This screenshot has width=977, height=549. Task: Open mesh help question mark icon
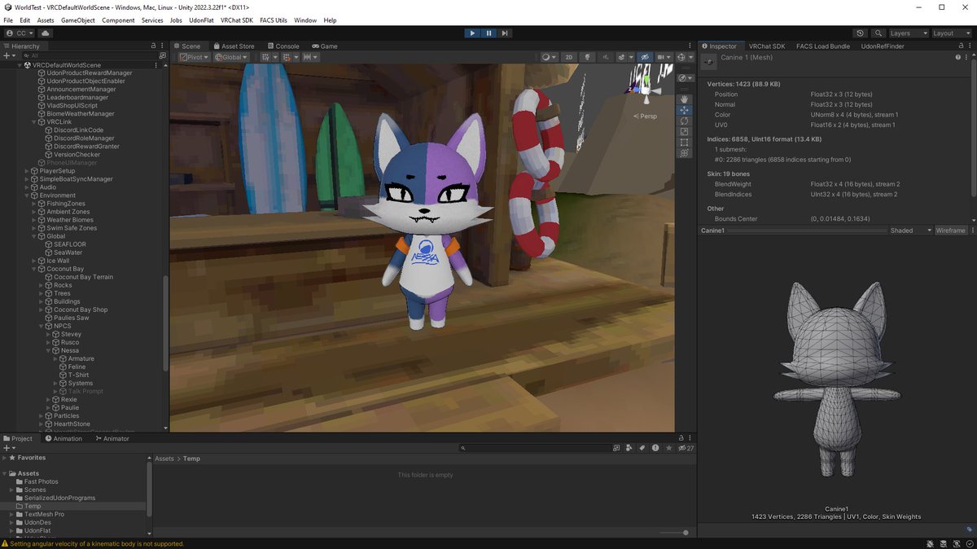click(957, 58)
